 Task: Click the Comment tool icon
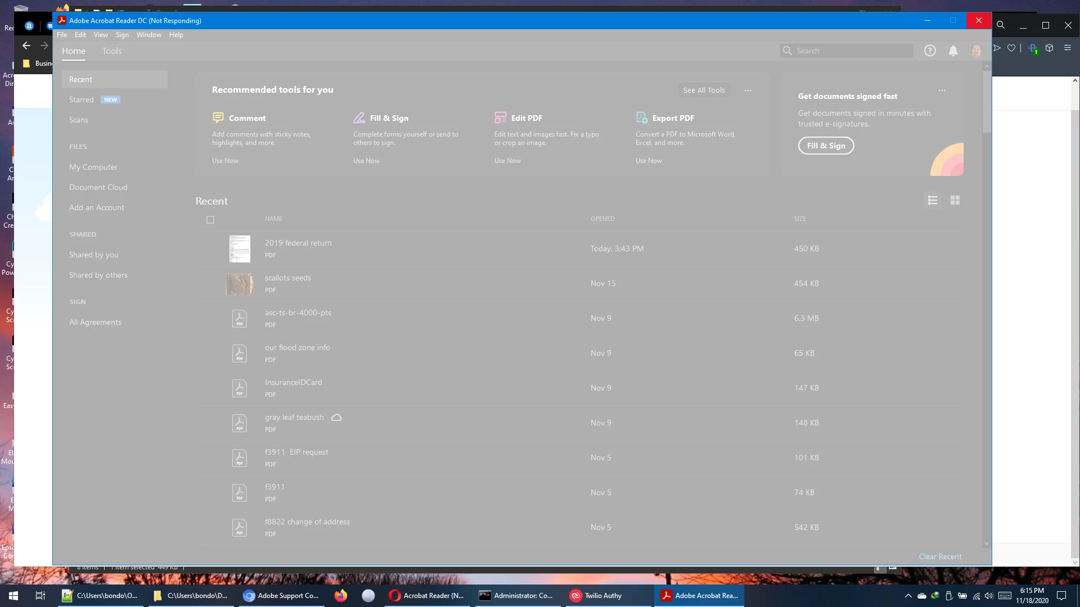(x=218, y=117)
